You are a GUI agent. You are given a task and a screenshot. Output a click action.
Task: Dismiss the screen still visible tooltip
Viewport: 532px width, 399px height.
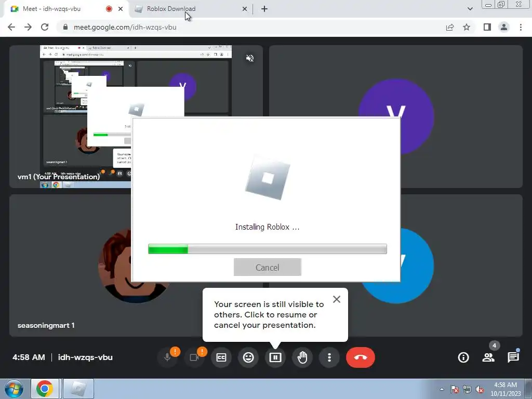click(337, 299)
